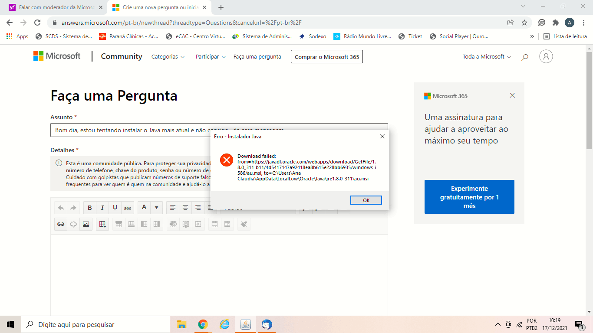
Task: Expand the Participar menu
Action: click(x=211, y=57)
